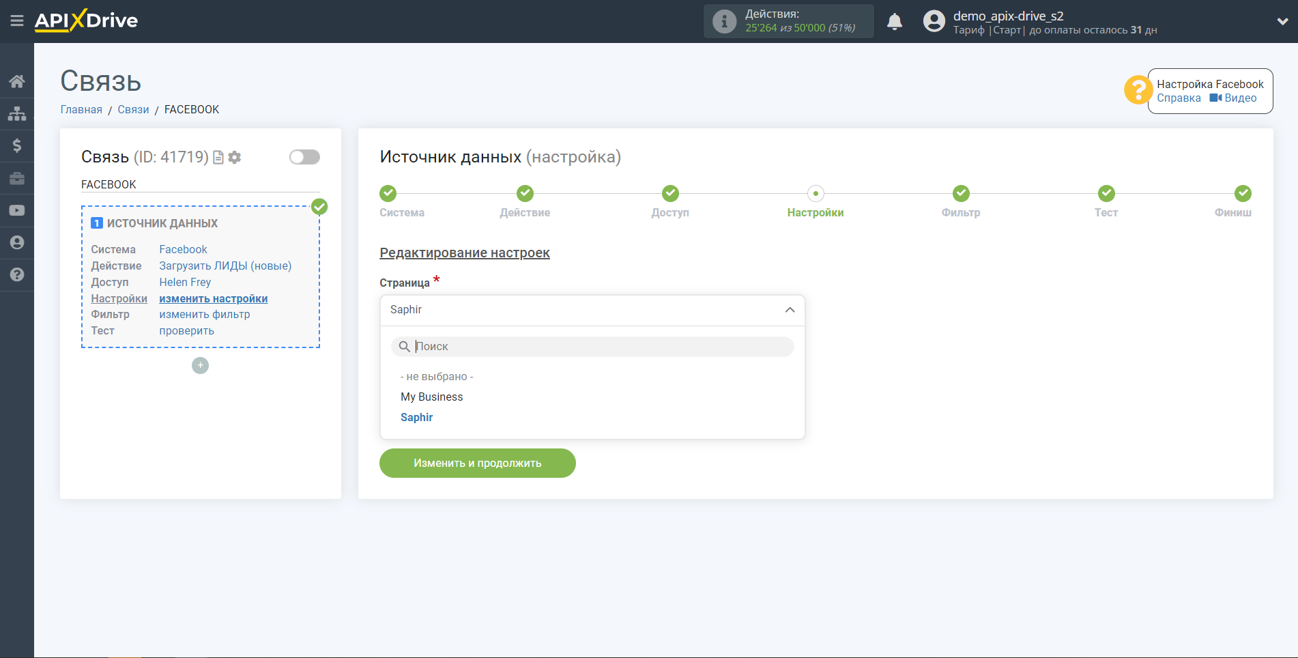This screenshot has width=1298, height=658.
Task: Click the проверить test link
Action: click(186, 331)
